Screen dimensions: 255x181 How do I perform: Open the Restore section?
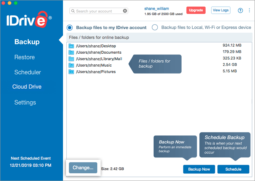(25, 57)
